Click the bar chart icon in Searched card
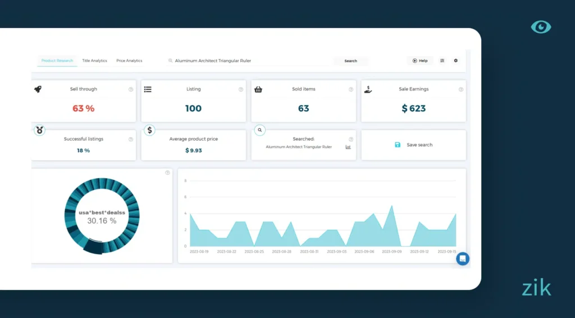Image resolution: width=575 pixels, height=318 pixels. point(348,147)
